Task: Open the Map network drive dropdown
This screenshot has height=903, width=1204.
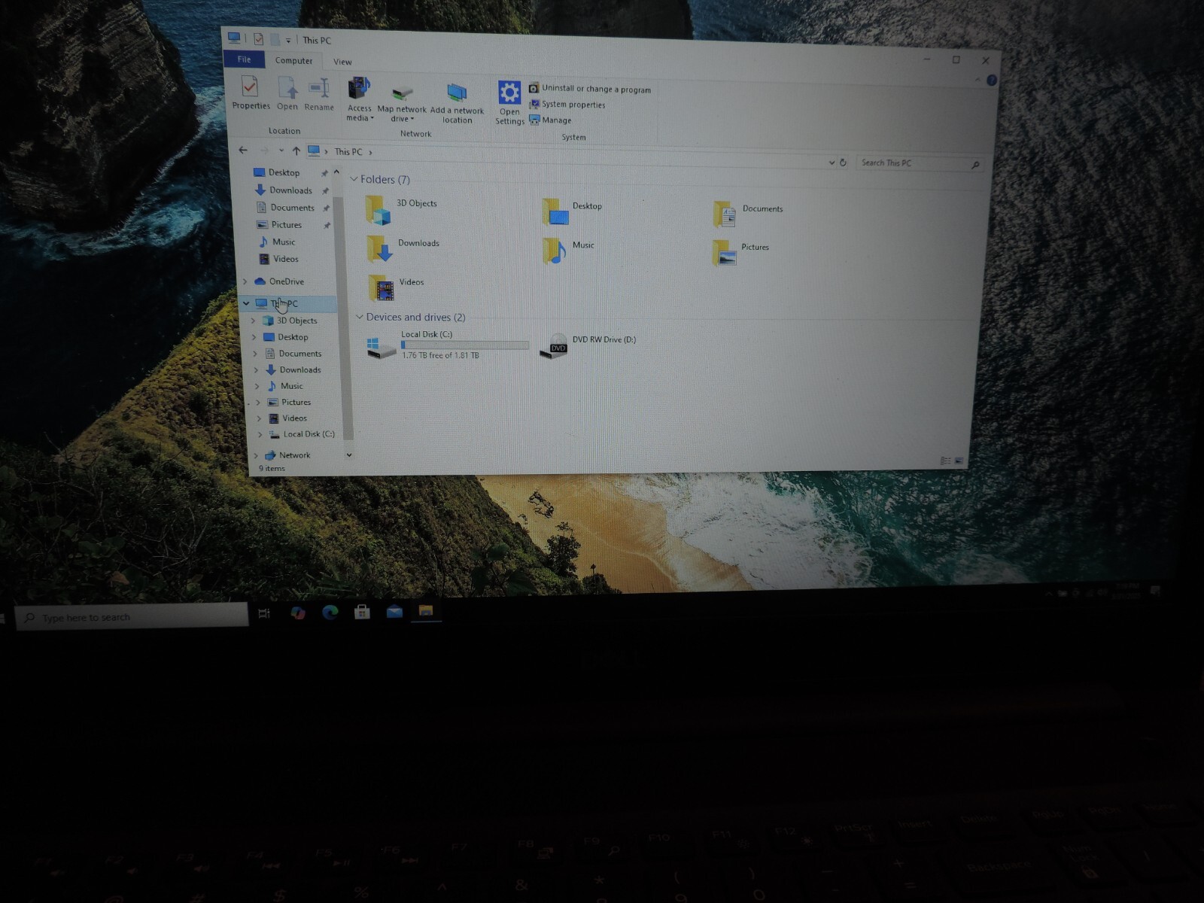Action: coord(402,103)
